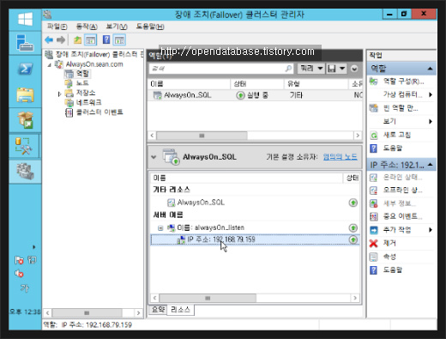Launch PowerShell from the taskbar
The width and height of the screenshot is (446, 339).
[25, 69]
